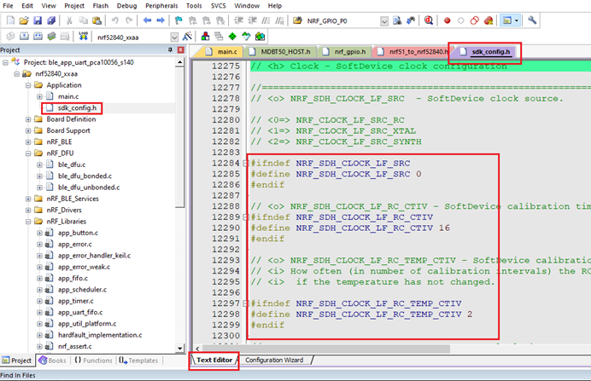The image size is (591, 381).
Task: Navigate forward with the blue right arrow
Action: [x=160, y=20]
